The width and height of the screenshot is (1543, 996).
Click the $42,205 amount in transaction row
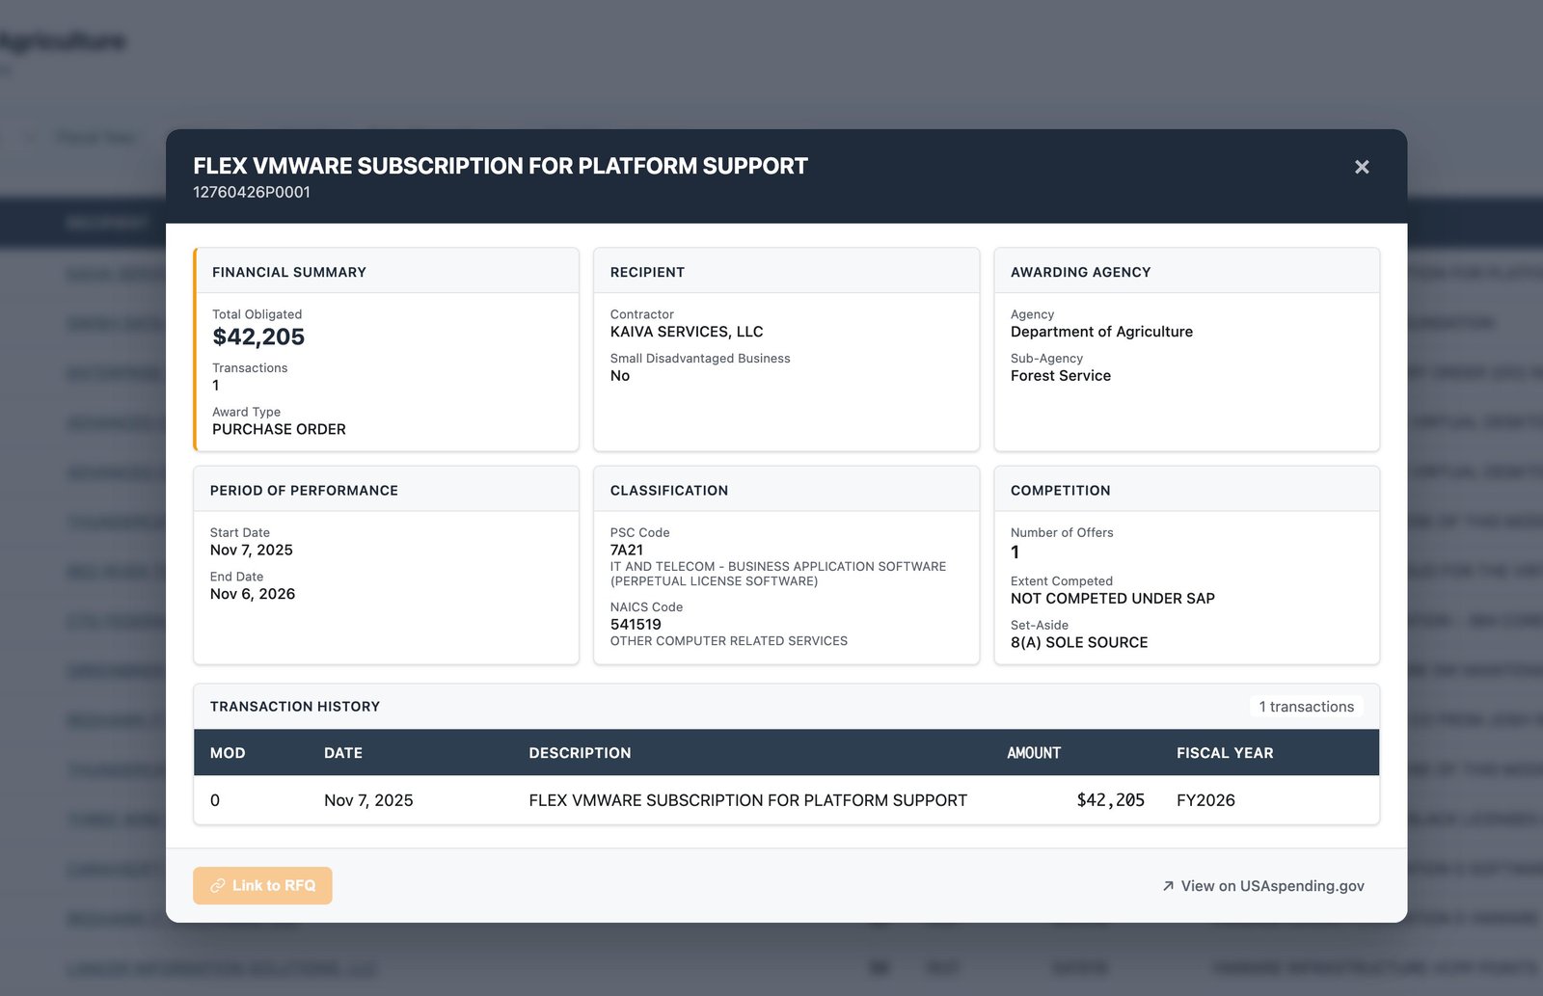point(1110,800)
